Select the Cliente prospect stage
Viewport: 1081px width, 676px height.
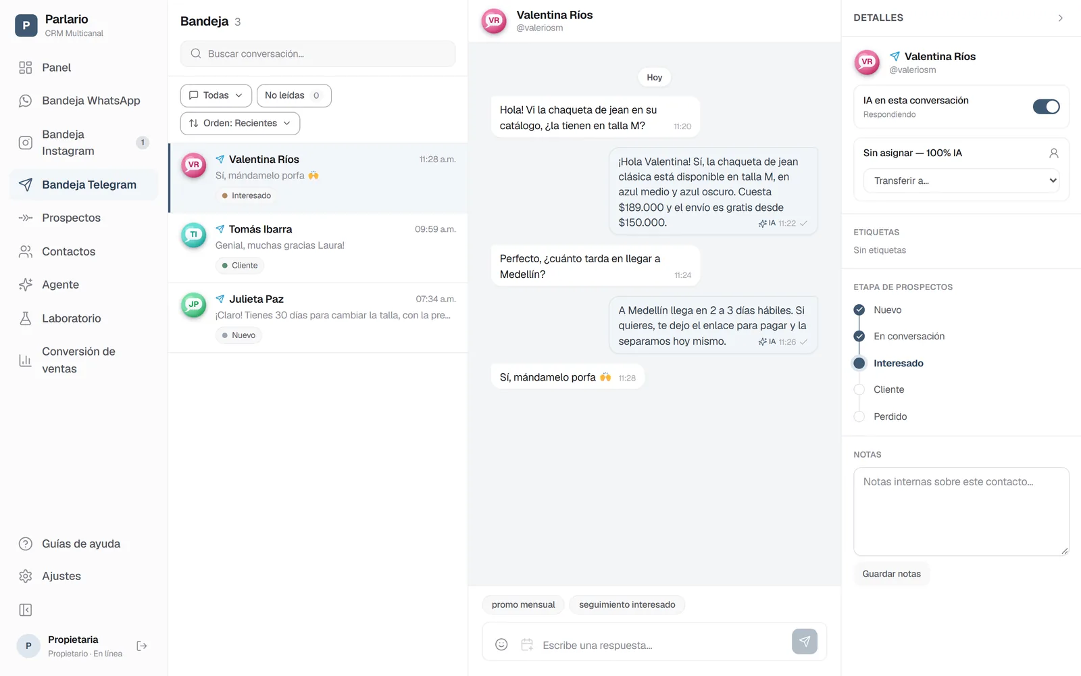[879, 389]
